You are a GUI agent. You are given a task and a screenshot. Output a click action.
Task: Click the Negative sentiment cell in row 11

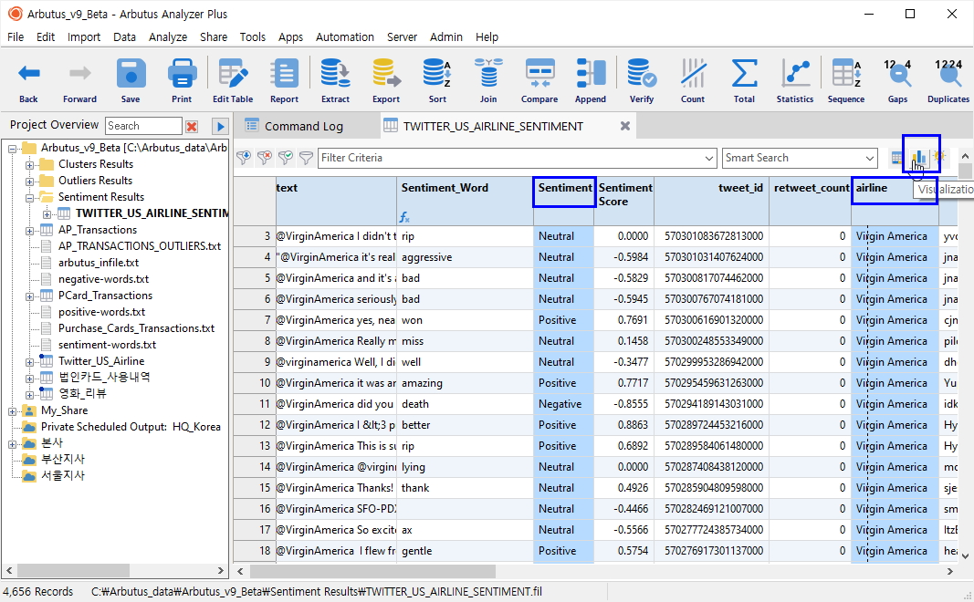[x=563, y=404]
